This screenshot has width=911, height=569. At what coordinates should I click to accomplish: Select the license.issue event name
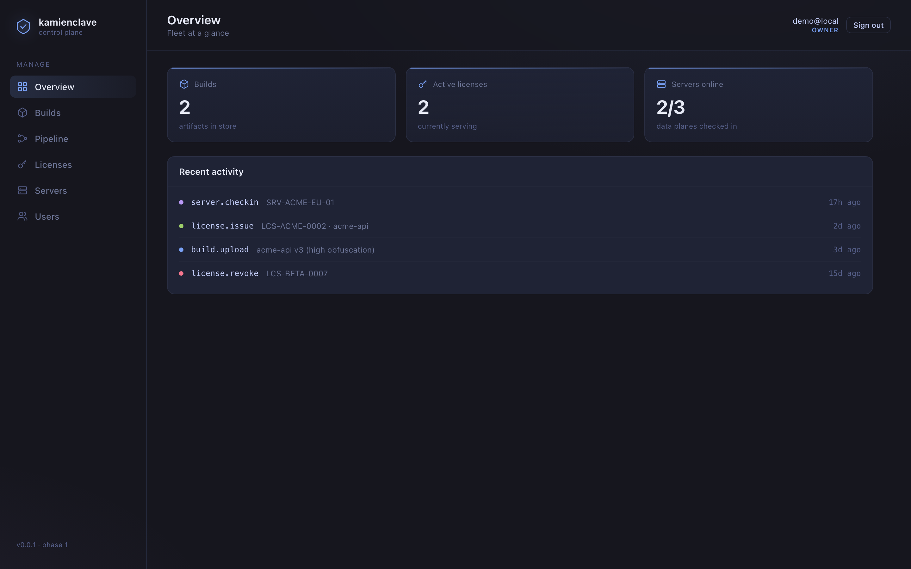[222, 226]
